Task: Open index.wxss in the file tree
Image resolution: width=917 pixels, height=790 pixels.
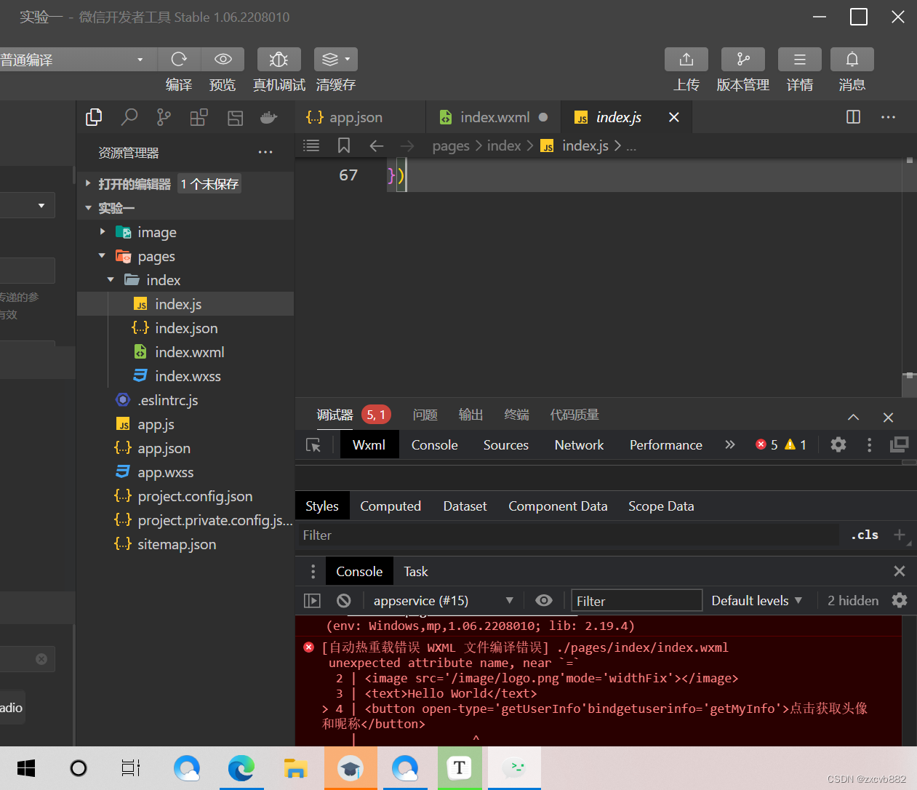Action: pos(188,376)
